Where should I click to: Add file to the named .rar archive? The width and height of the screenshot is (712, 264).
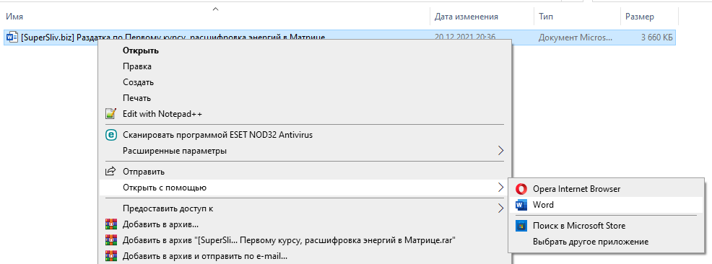305,239
